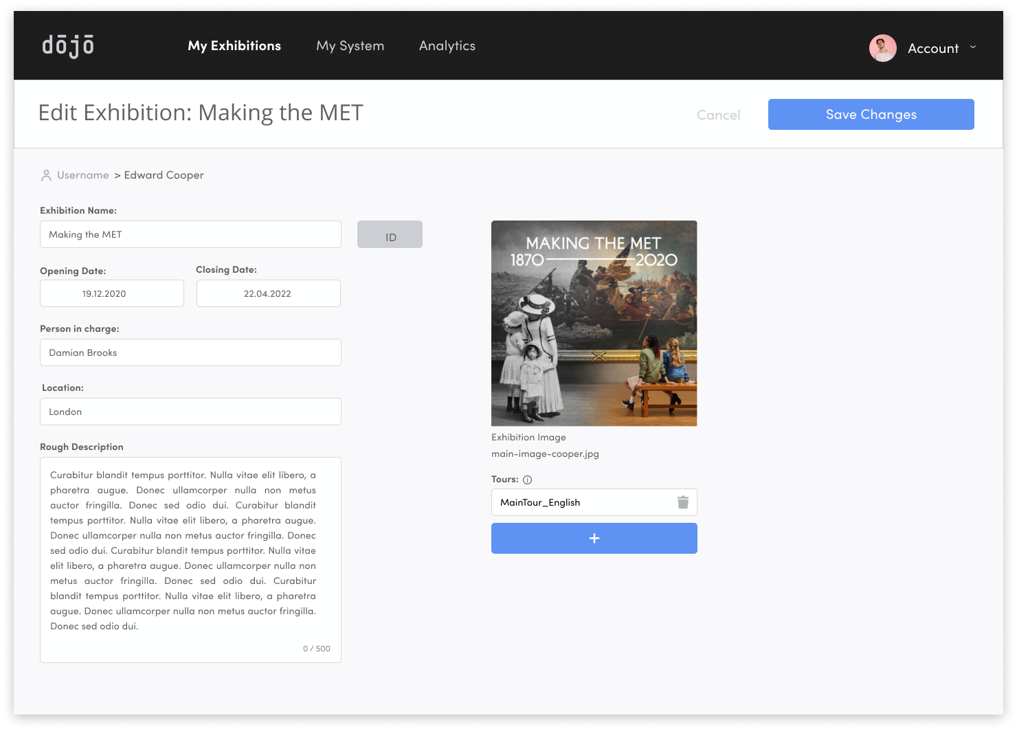Image resolution: width=1017 pixels, height=731 pixels.
Task: Click the dojo logo
Action: click(68, 45)
